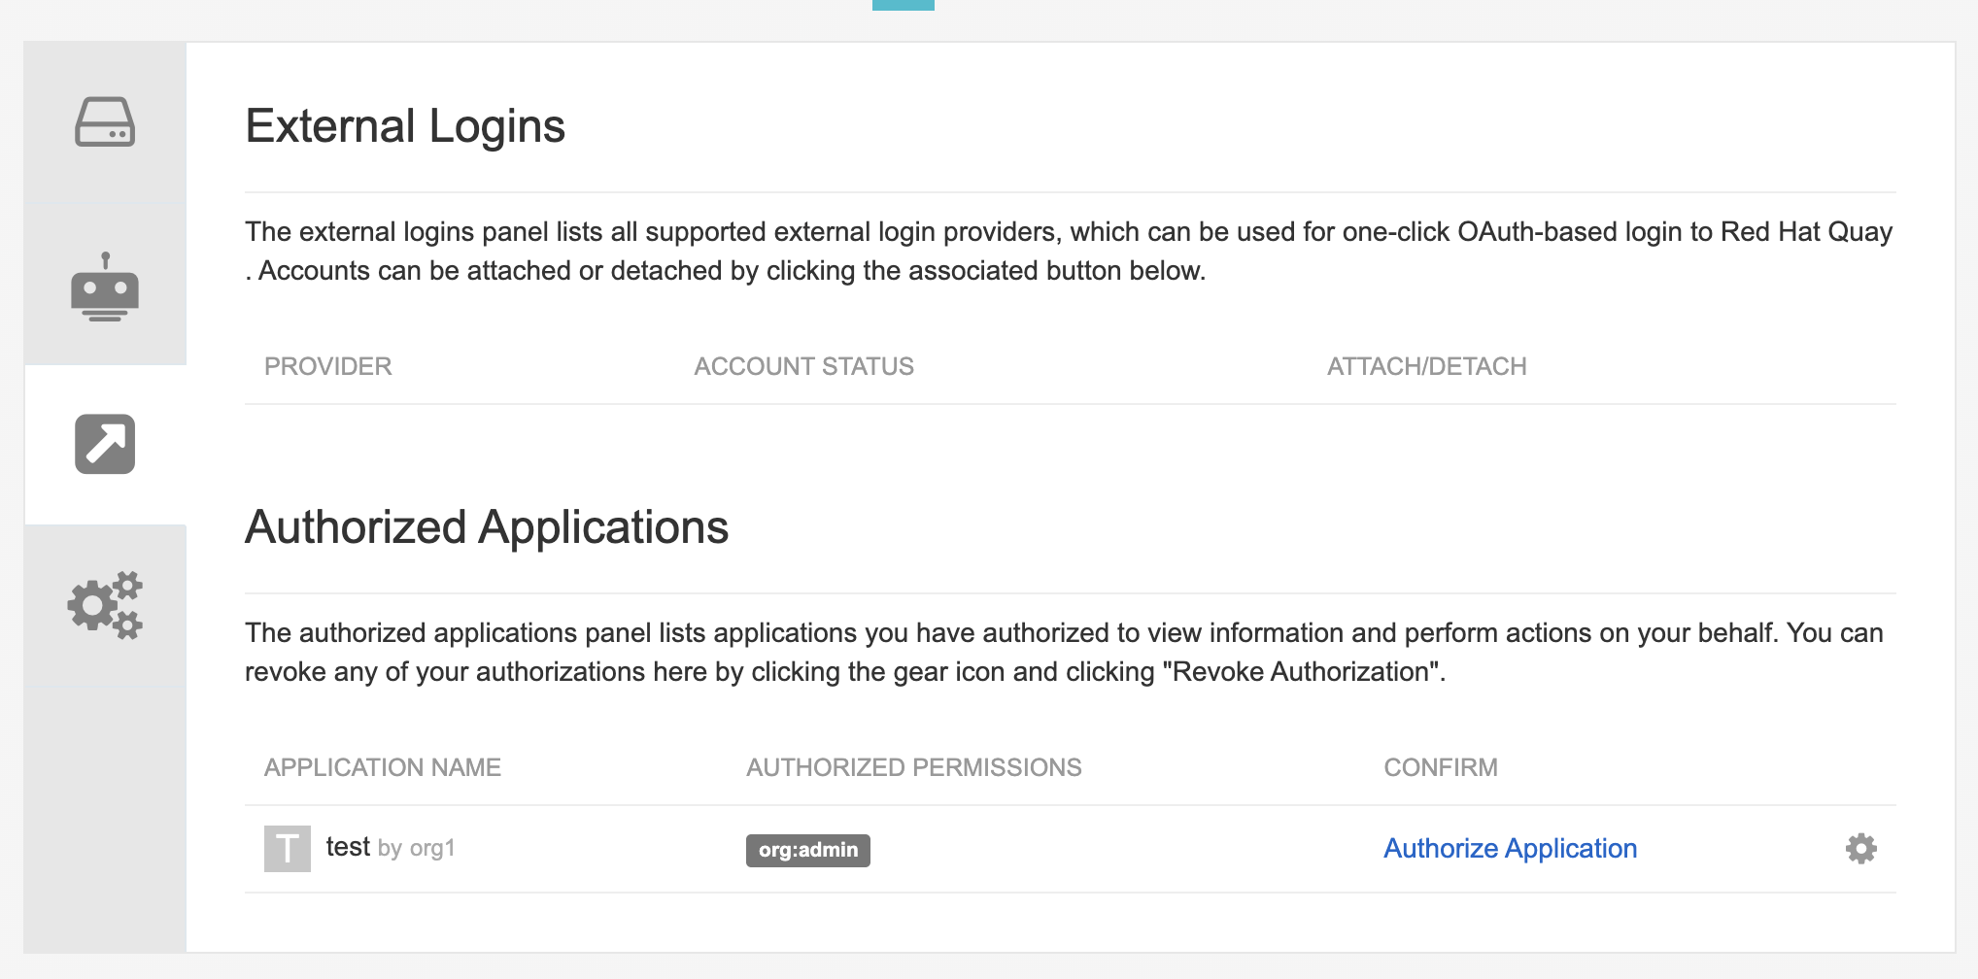Click the "T" avatar of test application
1978x979 pixels.
pos(287,849)
